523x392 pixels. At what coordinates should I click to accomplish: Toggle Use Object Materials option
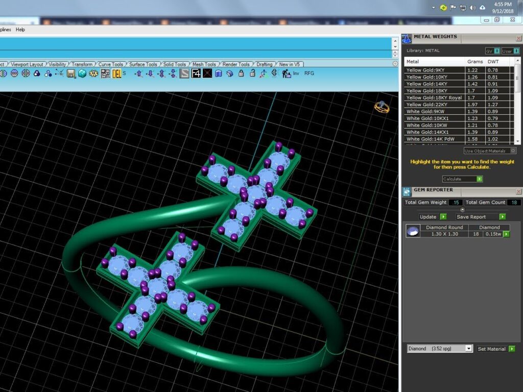(490, 151)
